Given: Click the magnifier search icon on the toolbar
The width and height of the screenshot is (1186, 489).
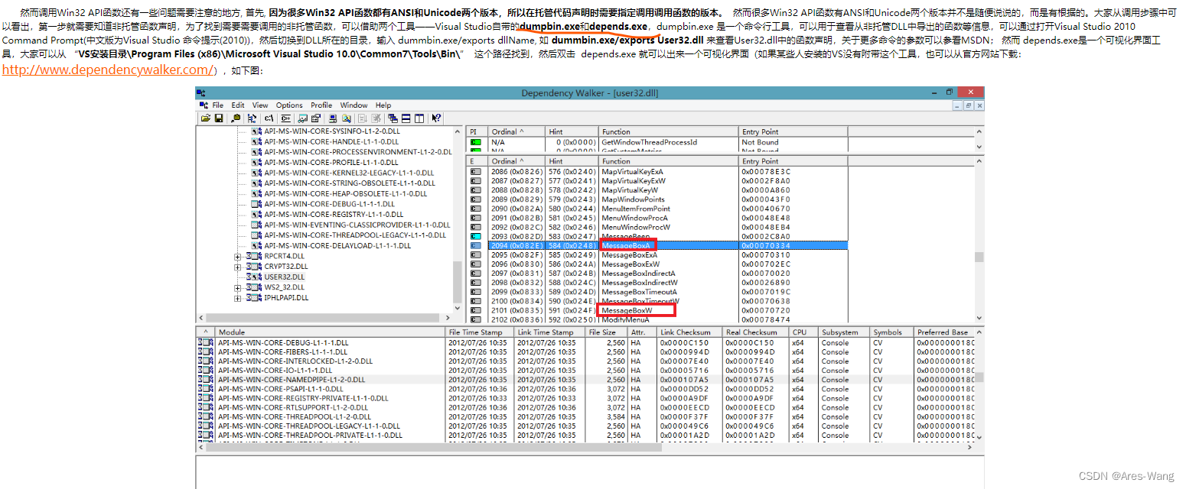Looking at the screenshot, I should [x=345, y=118].
